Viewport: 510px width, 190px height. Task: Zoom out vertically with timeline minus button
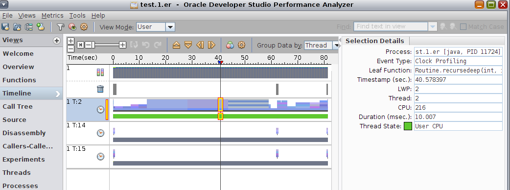(70, 49)
